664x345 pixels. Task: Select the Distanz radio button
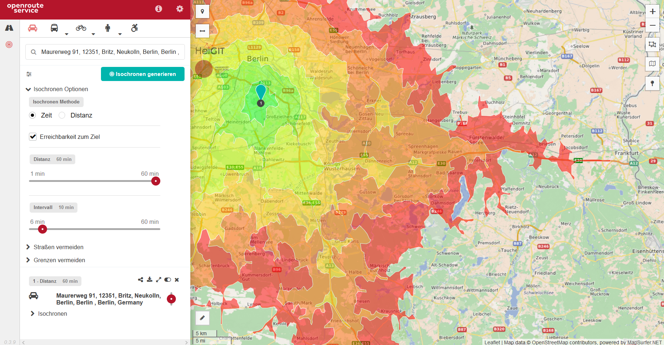coord(62,115)
